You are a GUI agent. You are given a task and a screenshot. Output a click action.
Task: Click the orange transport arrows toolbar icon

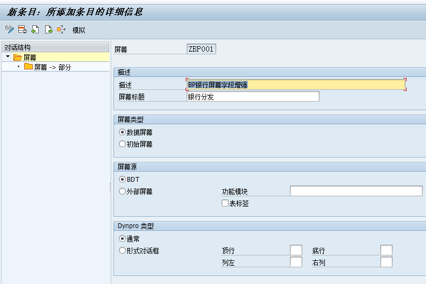coord(61,30)
